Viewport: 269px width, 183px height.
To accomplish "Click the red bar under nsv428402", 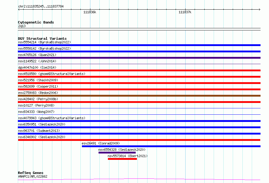I will [139, 102].
